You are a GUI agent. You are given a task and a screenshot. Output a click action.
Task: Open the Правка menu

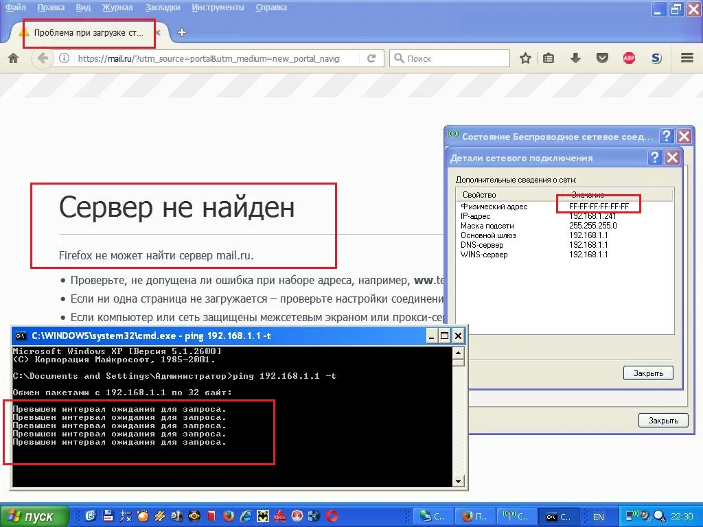pyautogui.click(x=51, y=8)
